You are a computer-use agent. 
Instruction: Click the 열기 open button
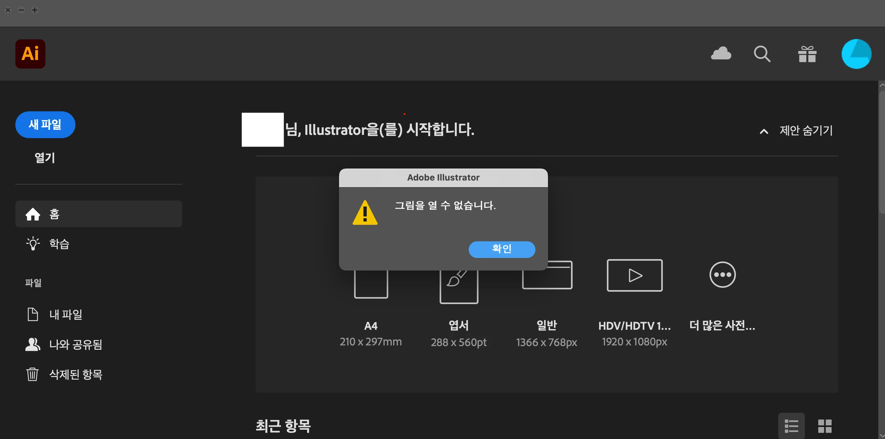(x=45, y=158)
